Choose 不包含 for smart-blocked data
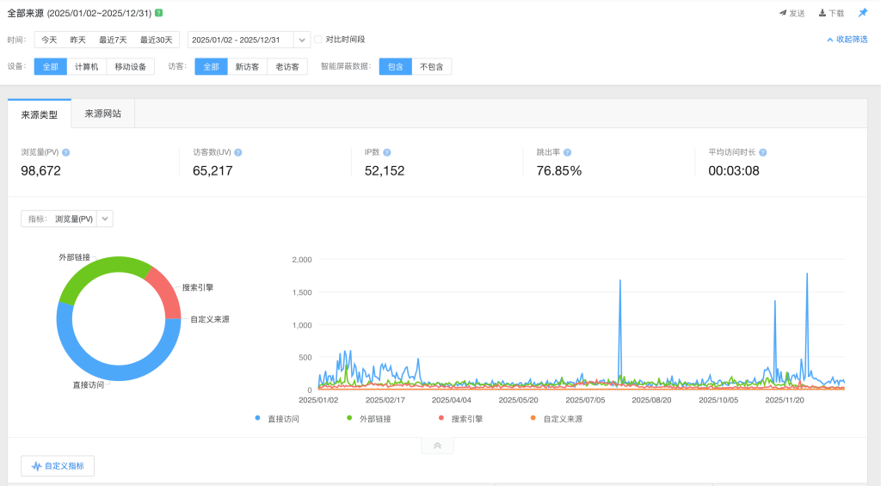The image size is (881, 486). pyautogui.click(x=431, y=67)
